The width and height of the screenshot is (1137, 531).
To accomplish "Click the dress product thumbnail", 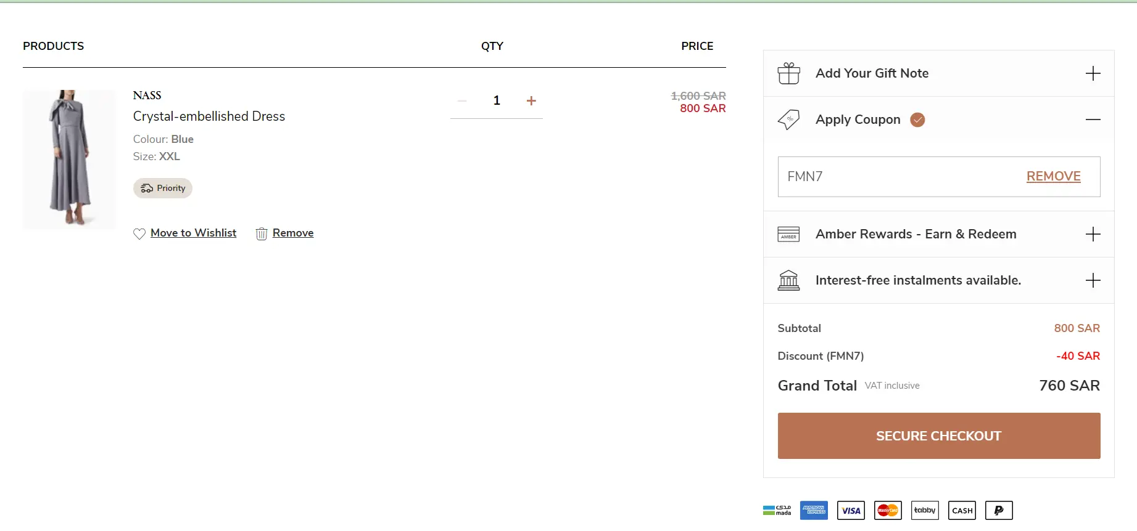I will [x=69, y=160].
